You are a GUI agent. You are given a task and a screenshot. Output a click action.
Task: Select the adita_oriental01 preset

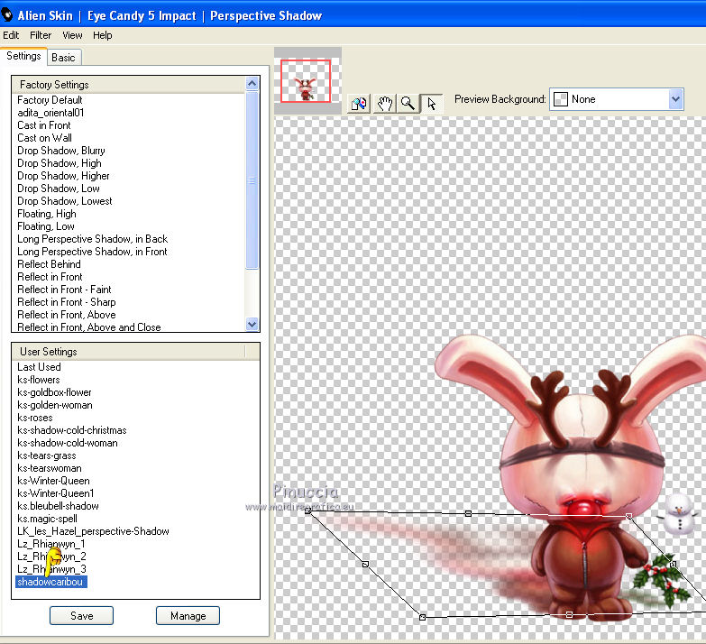[50, 113]
